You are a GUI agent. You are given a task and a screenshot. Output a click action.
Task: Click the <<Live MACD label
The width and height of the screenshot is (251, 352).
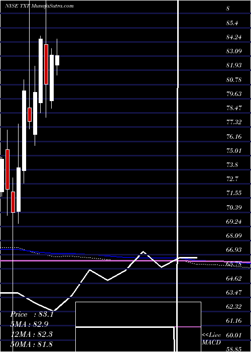point(211,338)
